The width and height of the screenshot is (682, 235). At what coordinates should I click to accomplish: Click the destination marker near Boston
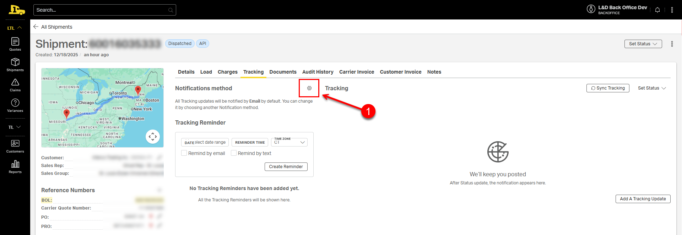tap(138, 90)
